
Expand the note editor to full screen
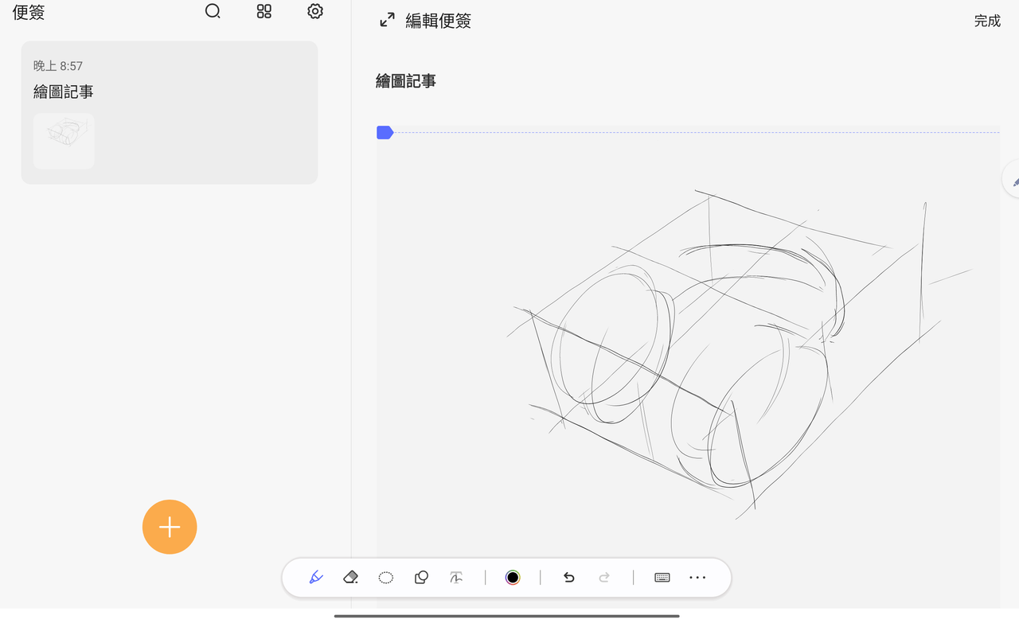tap(387, 20)
